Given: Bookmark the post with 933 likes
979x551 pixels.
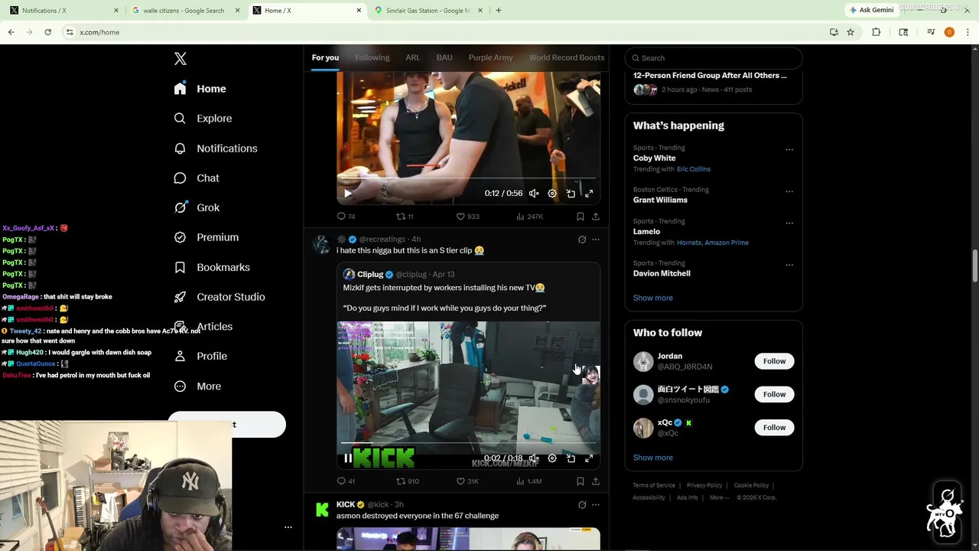Looking at the screenshot, I should (581, 217).
